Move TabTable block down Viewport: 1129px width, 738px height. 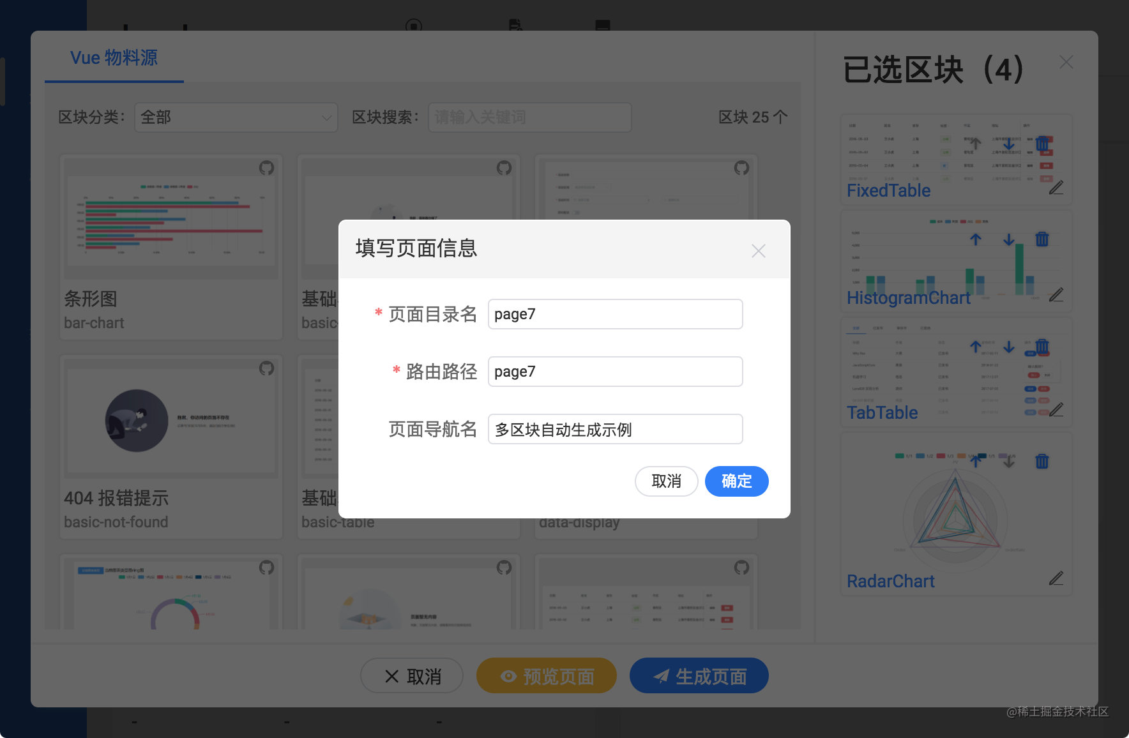[1009, 347]
